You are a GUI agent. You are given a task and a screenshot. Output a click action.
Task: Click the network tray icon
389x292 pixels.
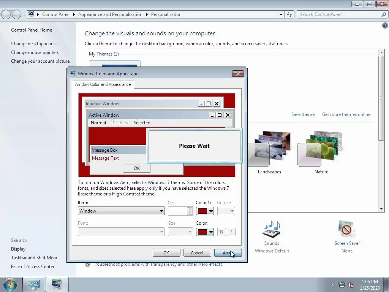click(x=342, y=285)
